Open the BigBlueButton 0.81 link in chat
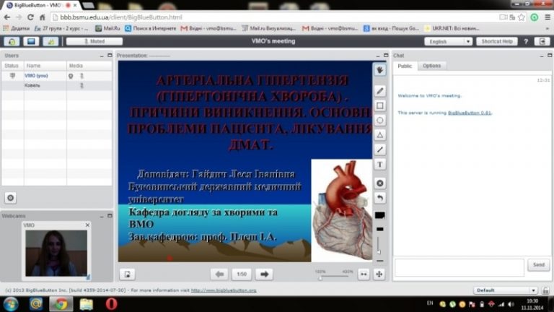The width and height of the screenshot is (554, 312). (469, 113)
